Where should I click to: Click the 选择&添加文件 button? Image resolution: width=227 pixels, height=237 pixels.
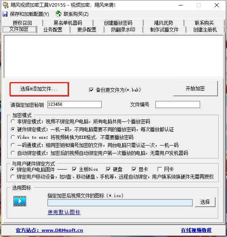point(39,89)
